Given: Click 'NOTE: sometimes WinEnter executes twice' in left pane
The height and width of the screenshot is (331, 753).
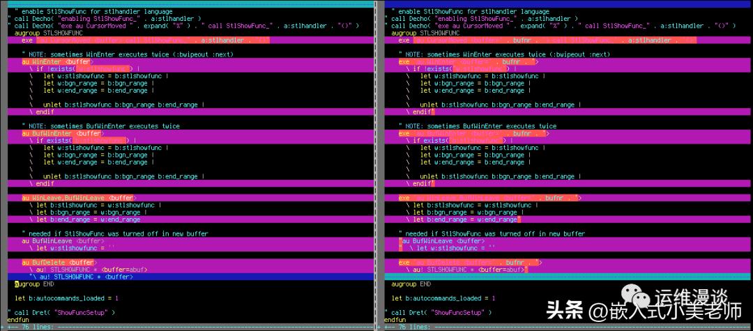Looking at the screenshot, I should pyautogui.click(x=128, y=54).
